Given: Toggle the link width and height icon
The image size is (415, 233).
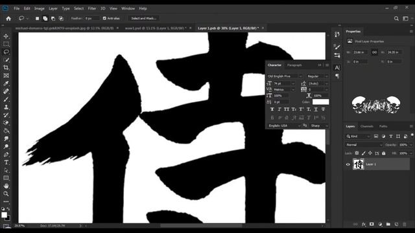Looking at the screenshot, I should [x=374, y=52].
